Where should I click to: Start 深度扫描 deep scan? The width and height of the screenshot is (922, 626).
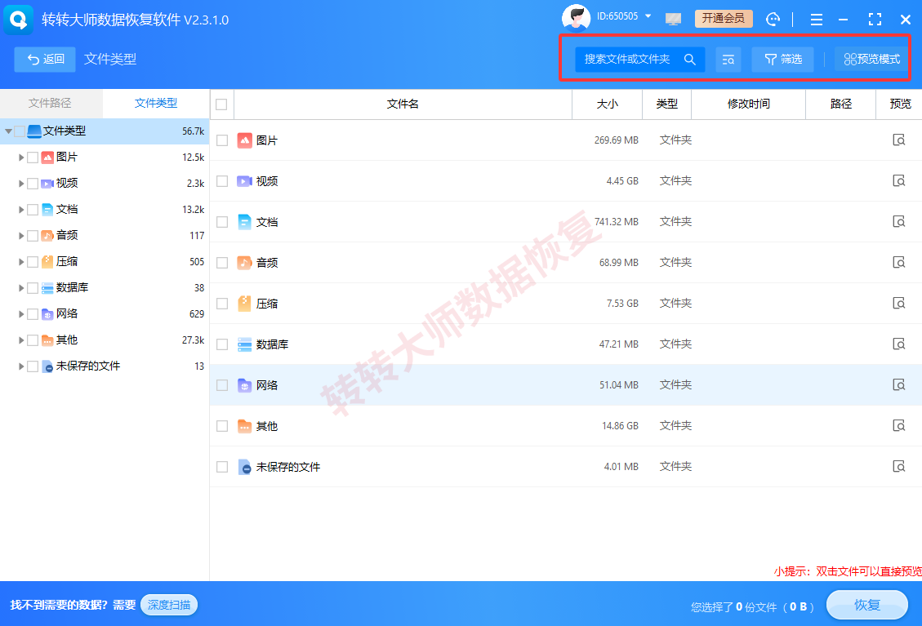[x=169, y=605]
